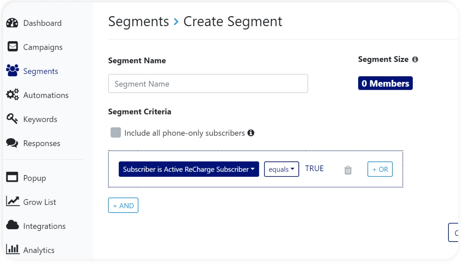Open Grow List in the sidebar
The image size is (462, 264).
(x=39, y=202)
